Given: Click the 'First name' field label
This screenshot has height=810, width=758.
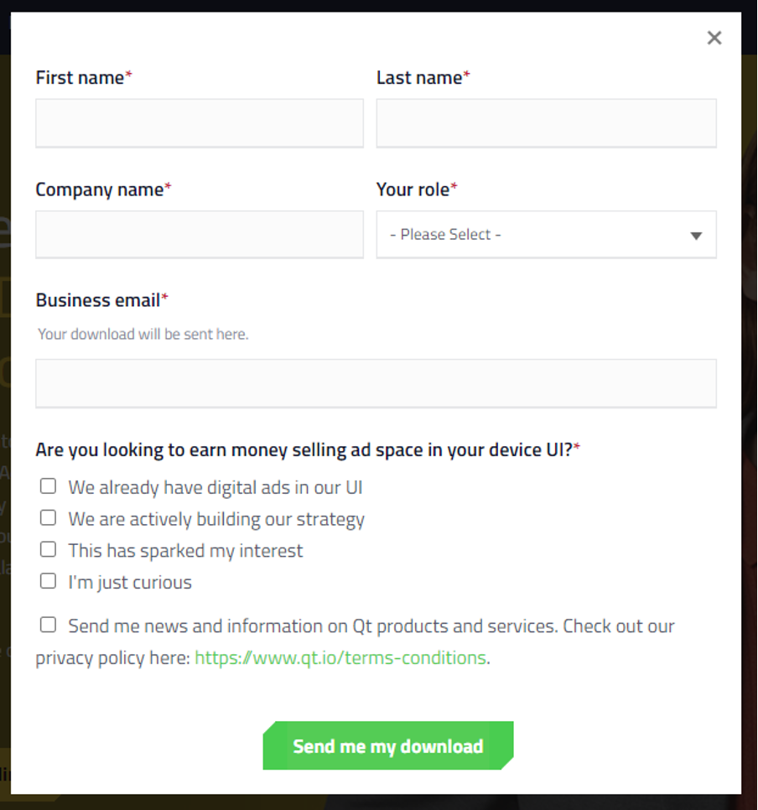Looking at the screenshot, I should point(80,78).
